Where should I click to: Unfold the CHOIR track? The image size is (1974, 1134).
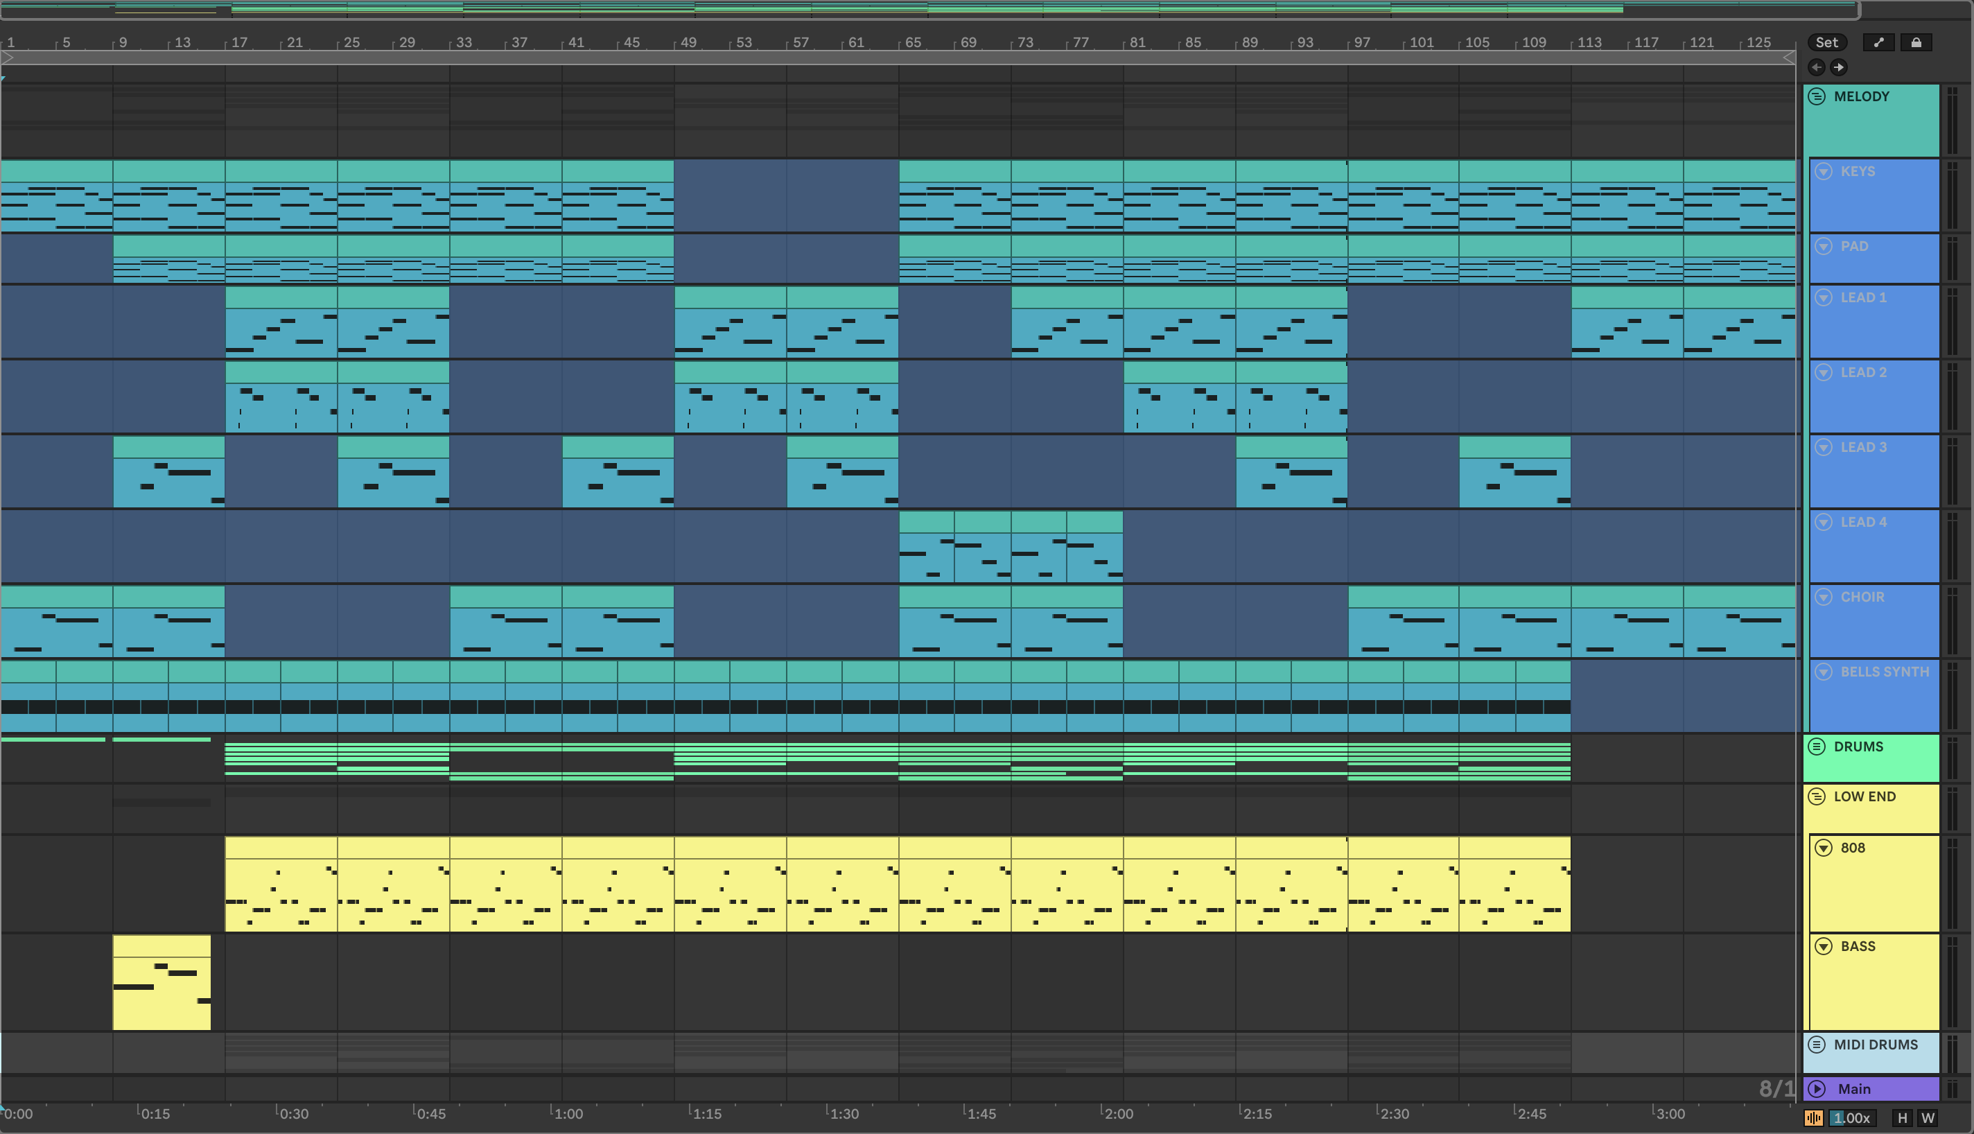pyautogui.click(x=1824, y=597)
